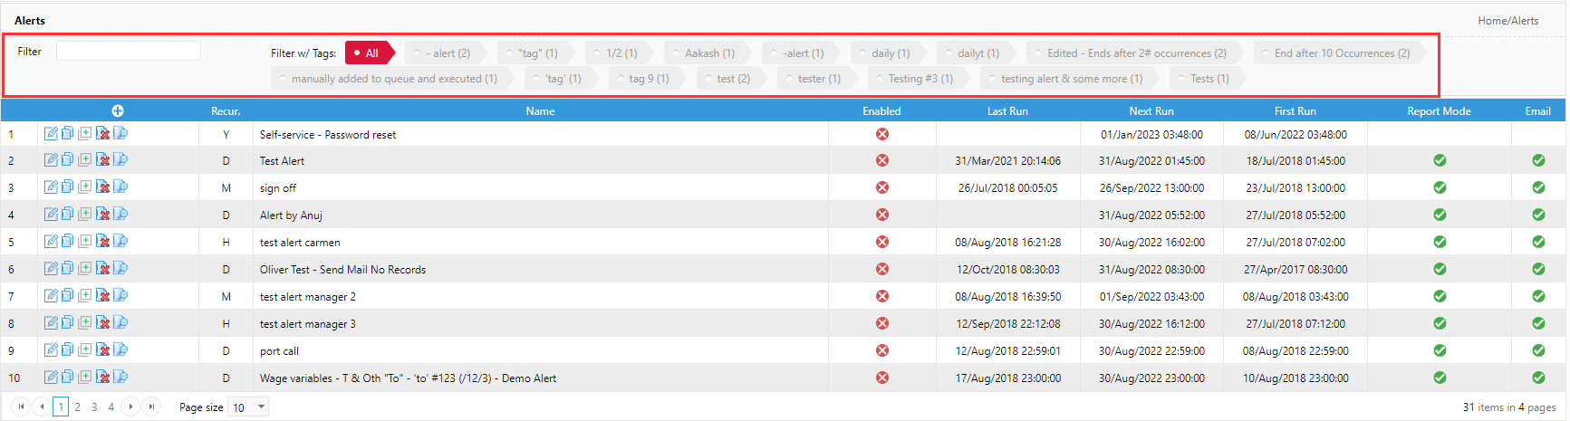
Task: Open page 3 of results
Action: (x=94, y=407)
